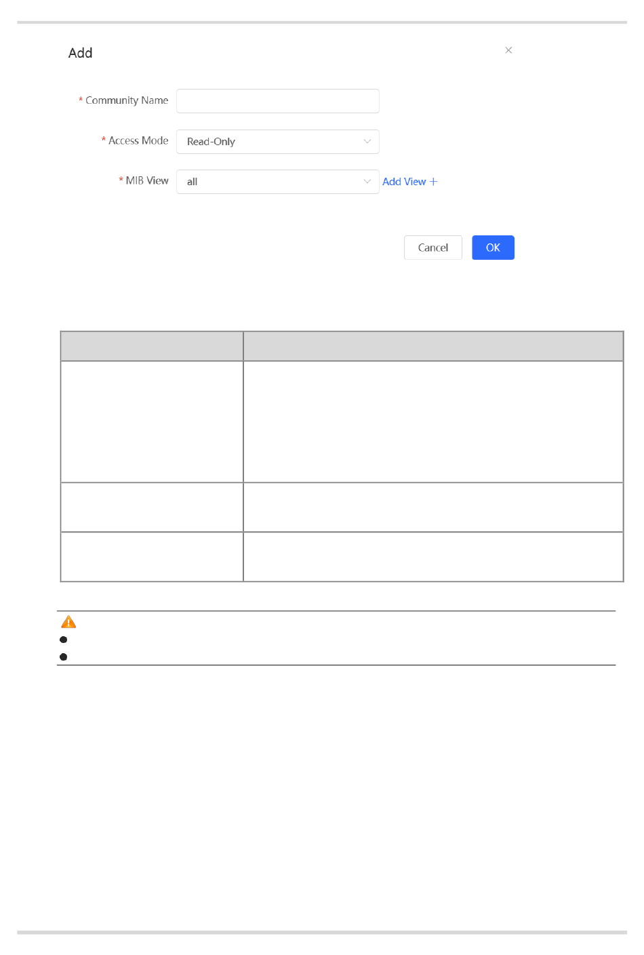The image size is (644, 955).
Task: Select the gray right header cell of table
Action: (x=433, y=346)
